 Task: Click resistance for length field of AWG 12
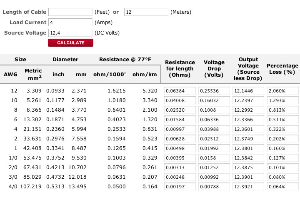click(x=180, y=90)
